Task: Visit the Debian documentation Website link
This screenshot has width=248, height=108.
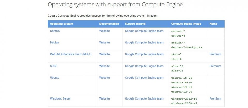Action: click(x=104, y=43)
